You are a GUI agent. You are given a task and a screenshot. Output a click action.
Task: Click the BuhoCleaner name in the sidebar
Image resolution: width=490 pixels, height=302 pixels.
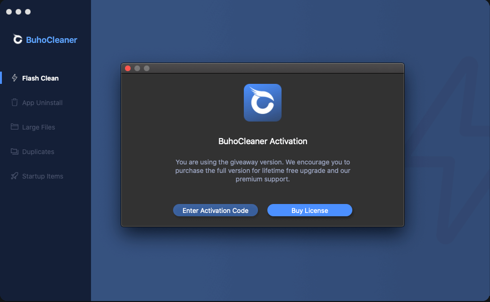coord(51,40)
